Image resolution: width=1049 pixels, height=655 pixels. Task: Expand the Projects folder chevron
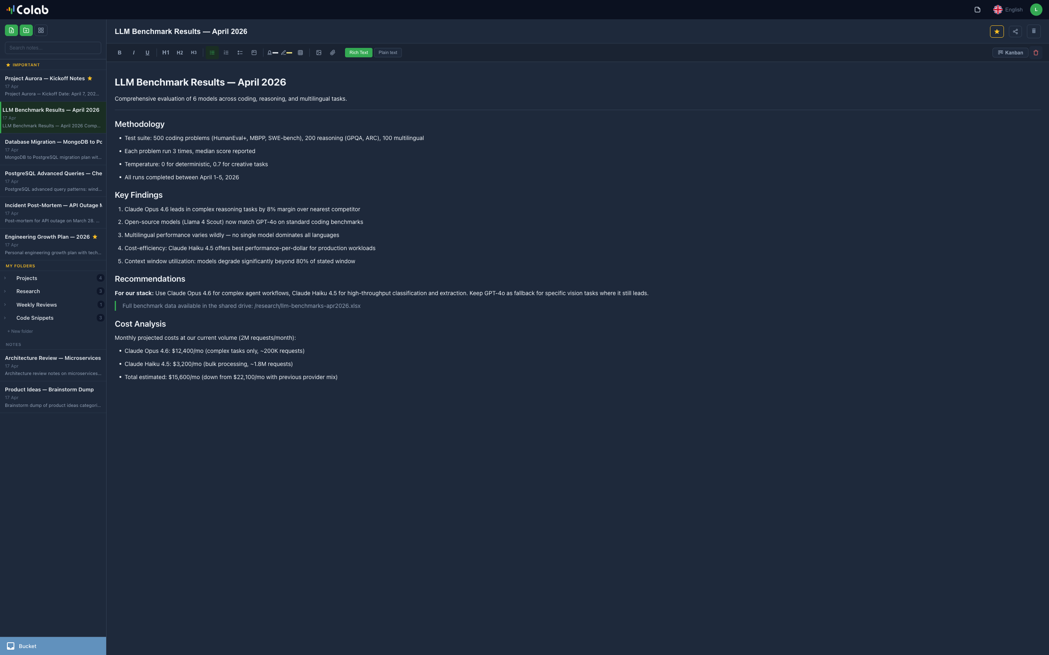coord(5,278)
